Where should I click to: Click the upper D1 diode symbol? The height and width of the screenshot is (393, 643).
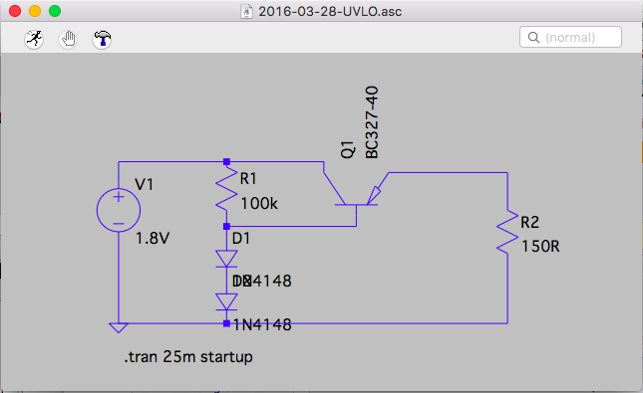coord(226,259)
